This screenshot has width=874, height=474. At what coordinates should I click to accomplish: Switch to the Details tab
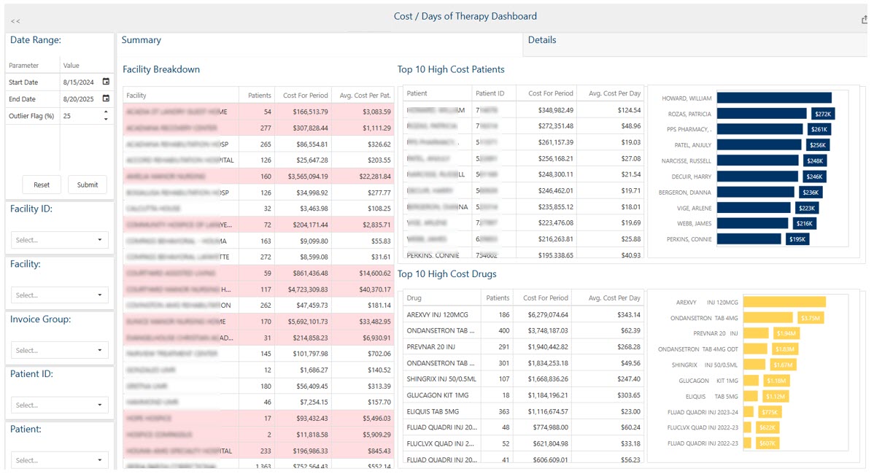[542, 40]
